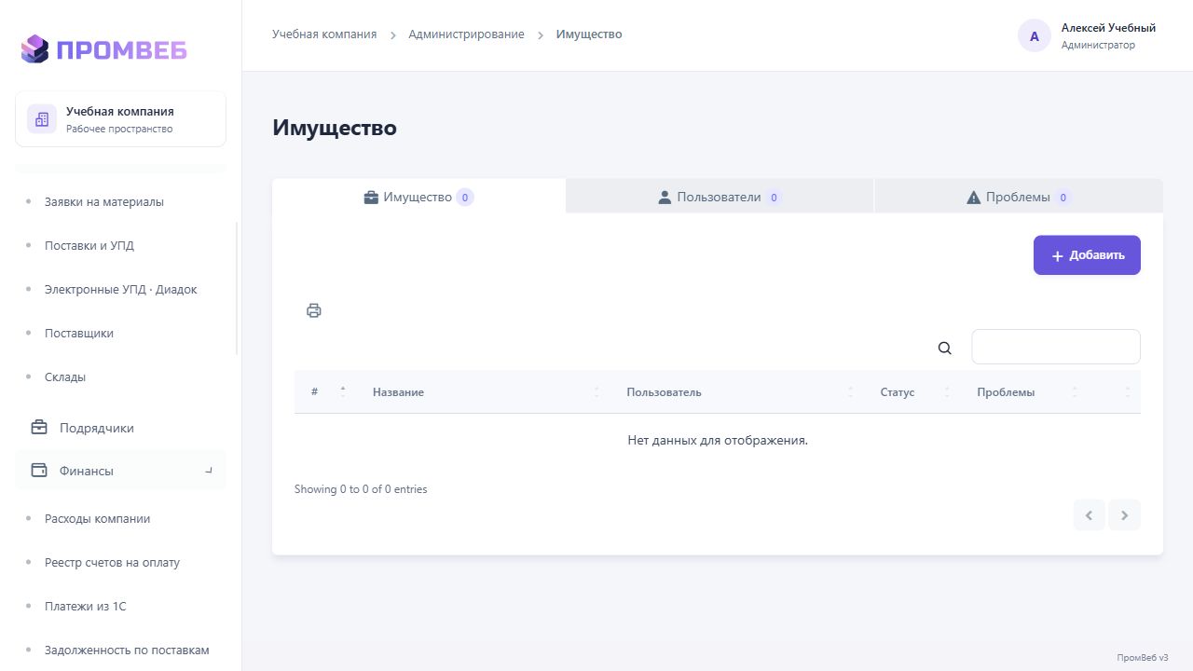This screenshot has width=1193, height=671.
Task: Sort table by Проблемы column
Action: [x=1024, y=392]
